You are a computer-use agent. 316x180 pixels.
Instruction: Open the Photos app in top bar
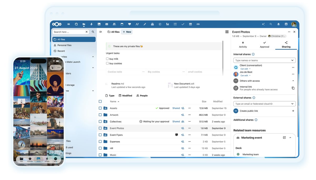(x=99, y=24)
